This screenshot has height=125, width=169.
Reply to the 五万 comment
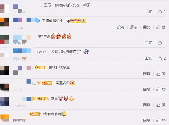coord(148,12)
